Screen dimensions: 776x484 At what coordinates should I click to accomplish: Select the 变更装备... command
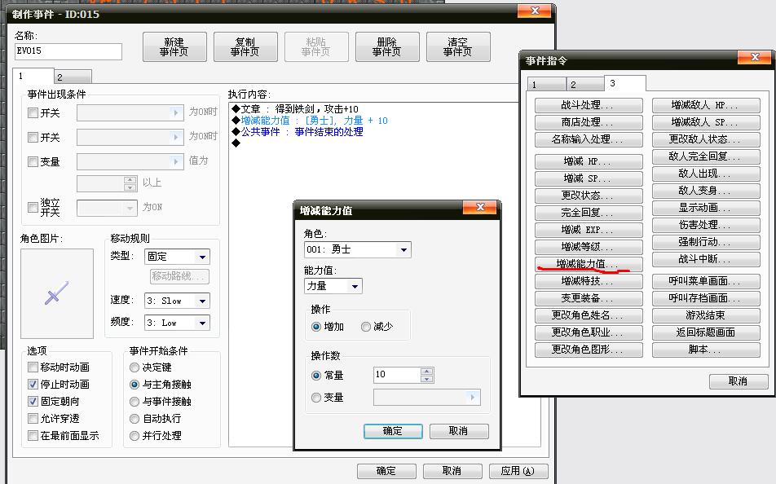(x=589, y=298)
